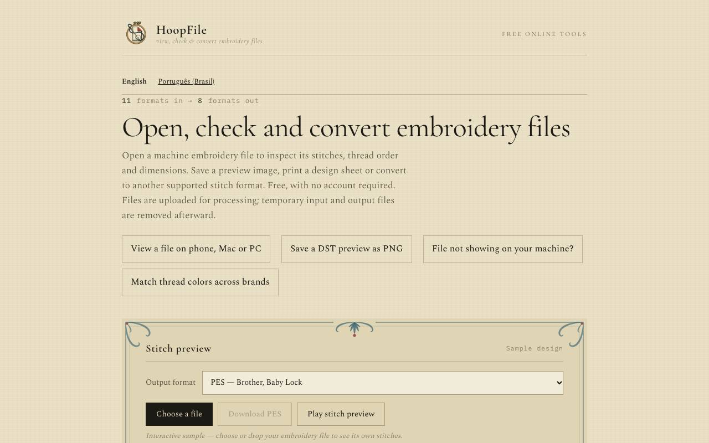The image size is (709, 443).
Task: Switch language to Português (Brasil)
Action: tap(186, 81)
